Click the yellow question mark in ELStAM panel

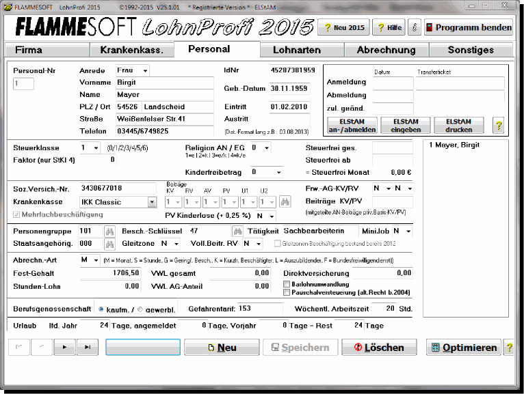498,126
